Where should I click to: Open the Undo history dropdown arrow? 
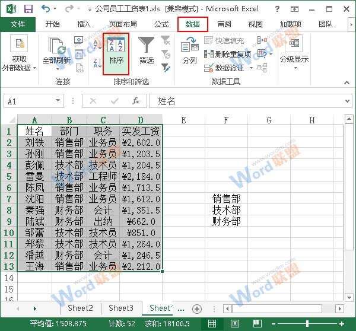[55, 9]
